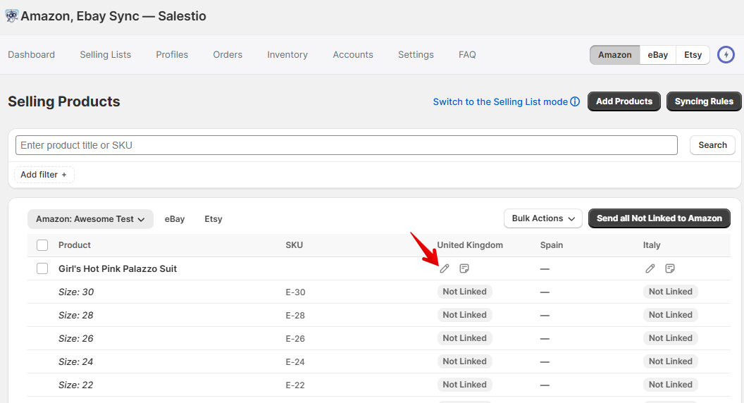The image size is (744, 403).
Task: Switch to the eBay marketplace toggle button
Action: 657,54
